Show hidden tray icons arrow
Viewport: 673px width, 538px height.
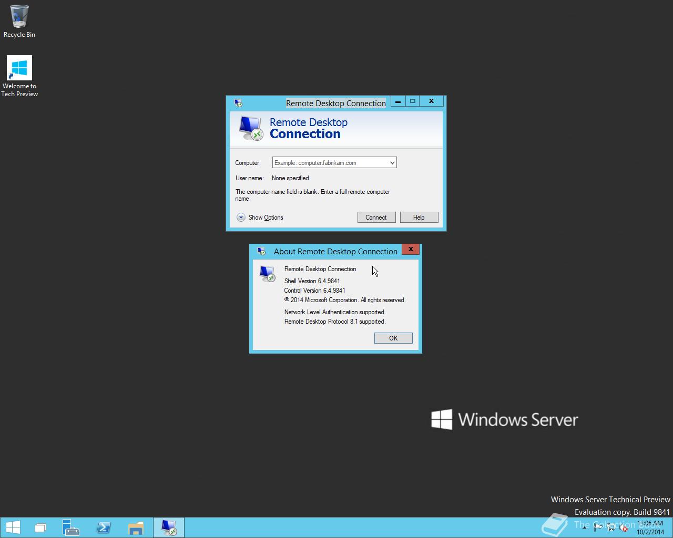[x=585, y=528]
